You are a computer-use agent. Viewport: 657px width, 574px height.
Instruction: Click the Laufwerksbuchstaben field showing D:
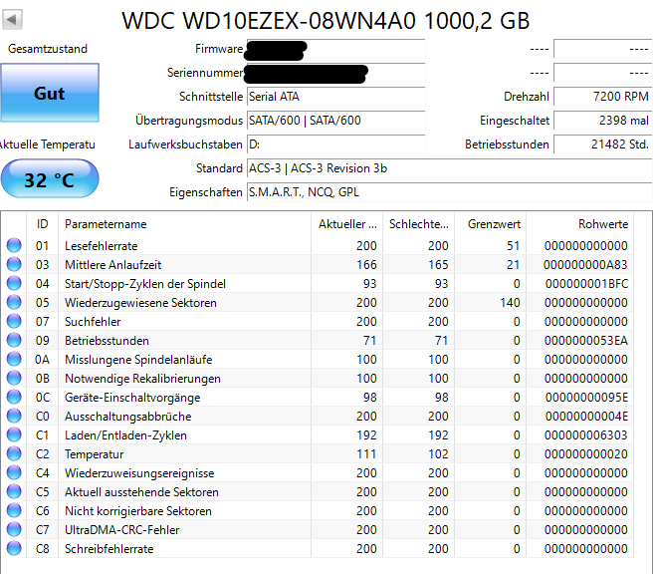coord(336,144)
